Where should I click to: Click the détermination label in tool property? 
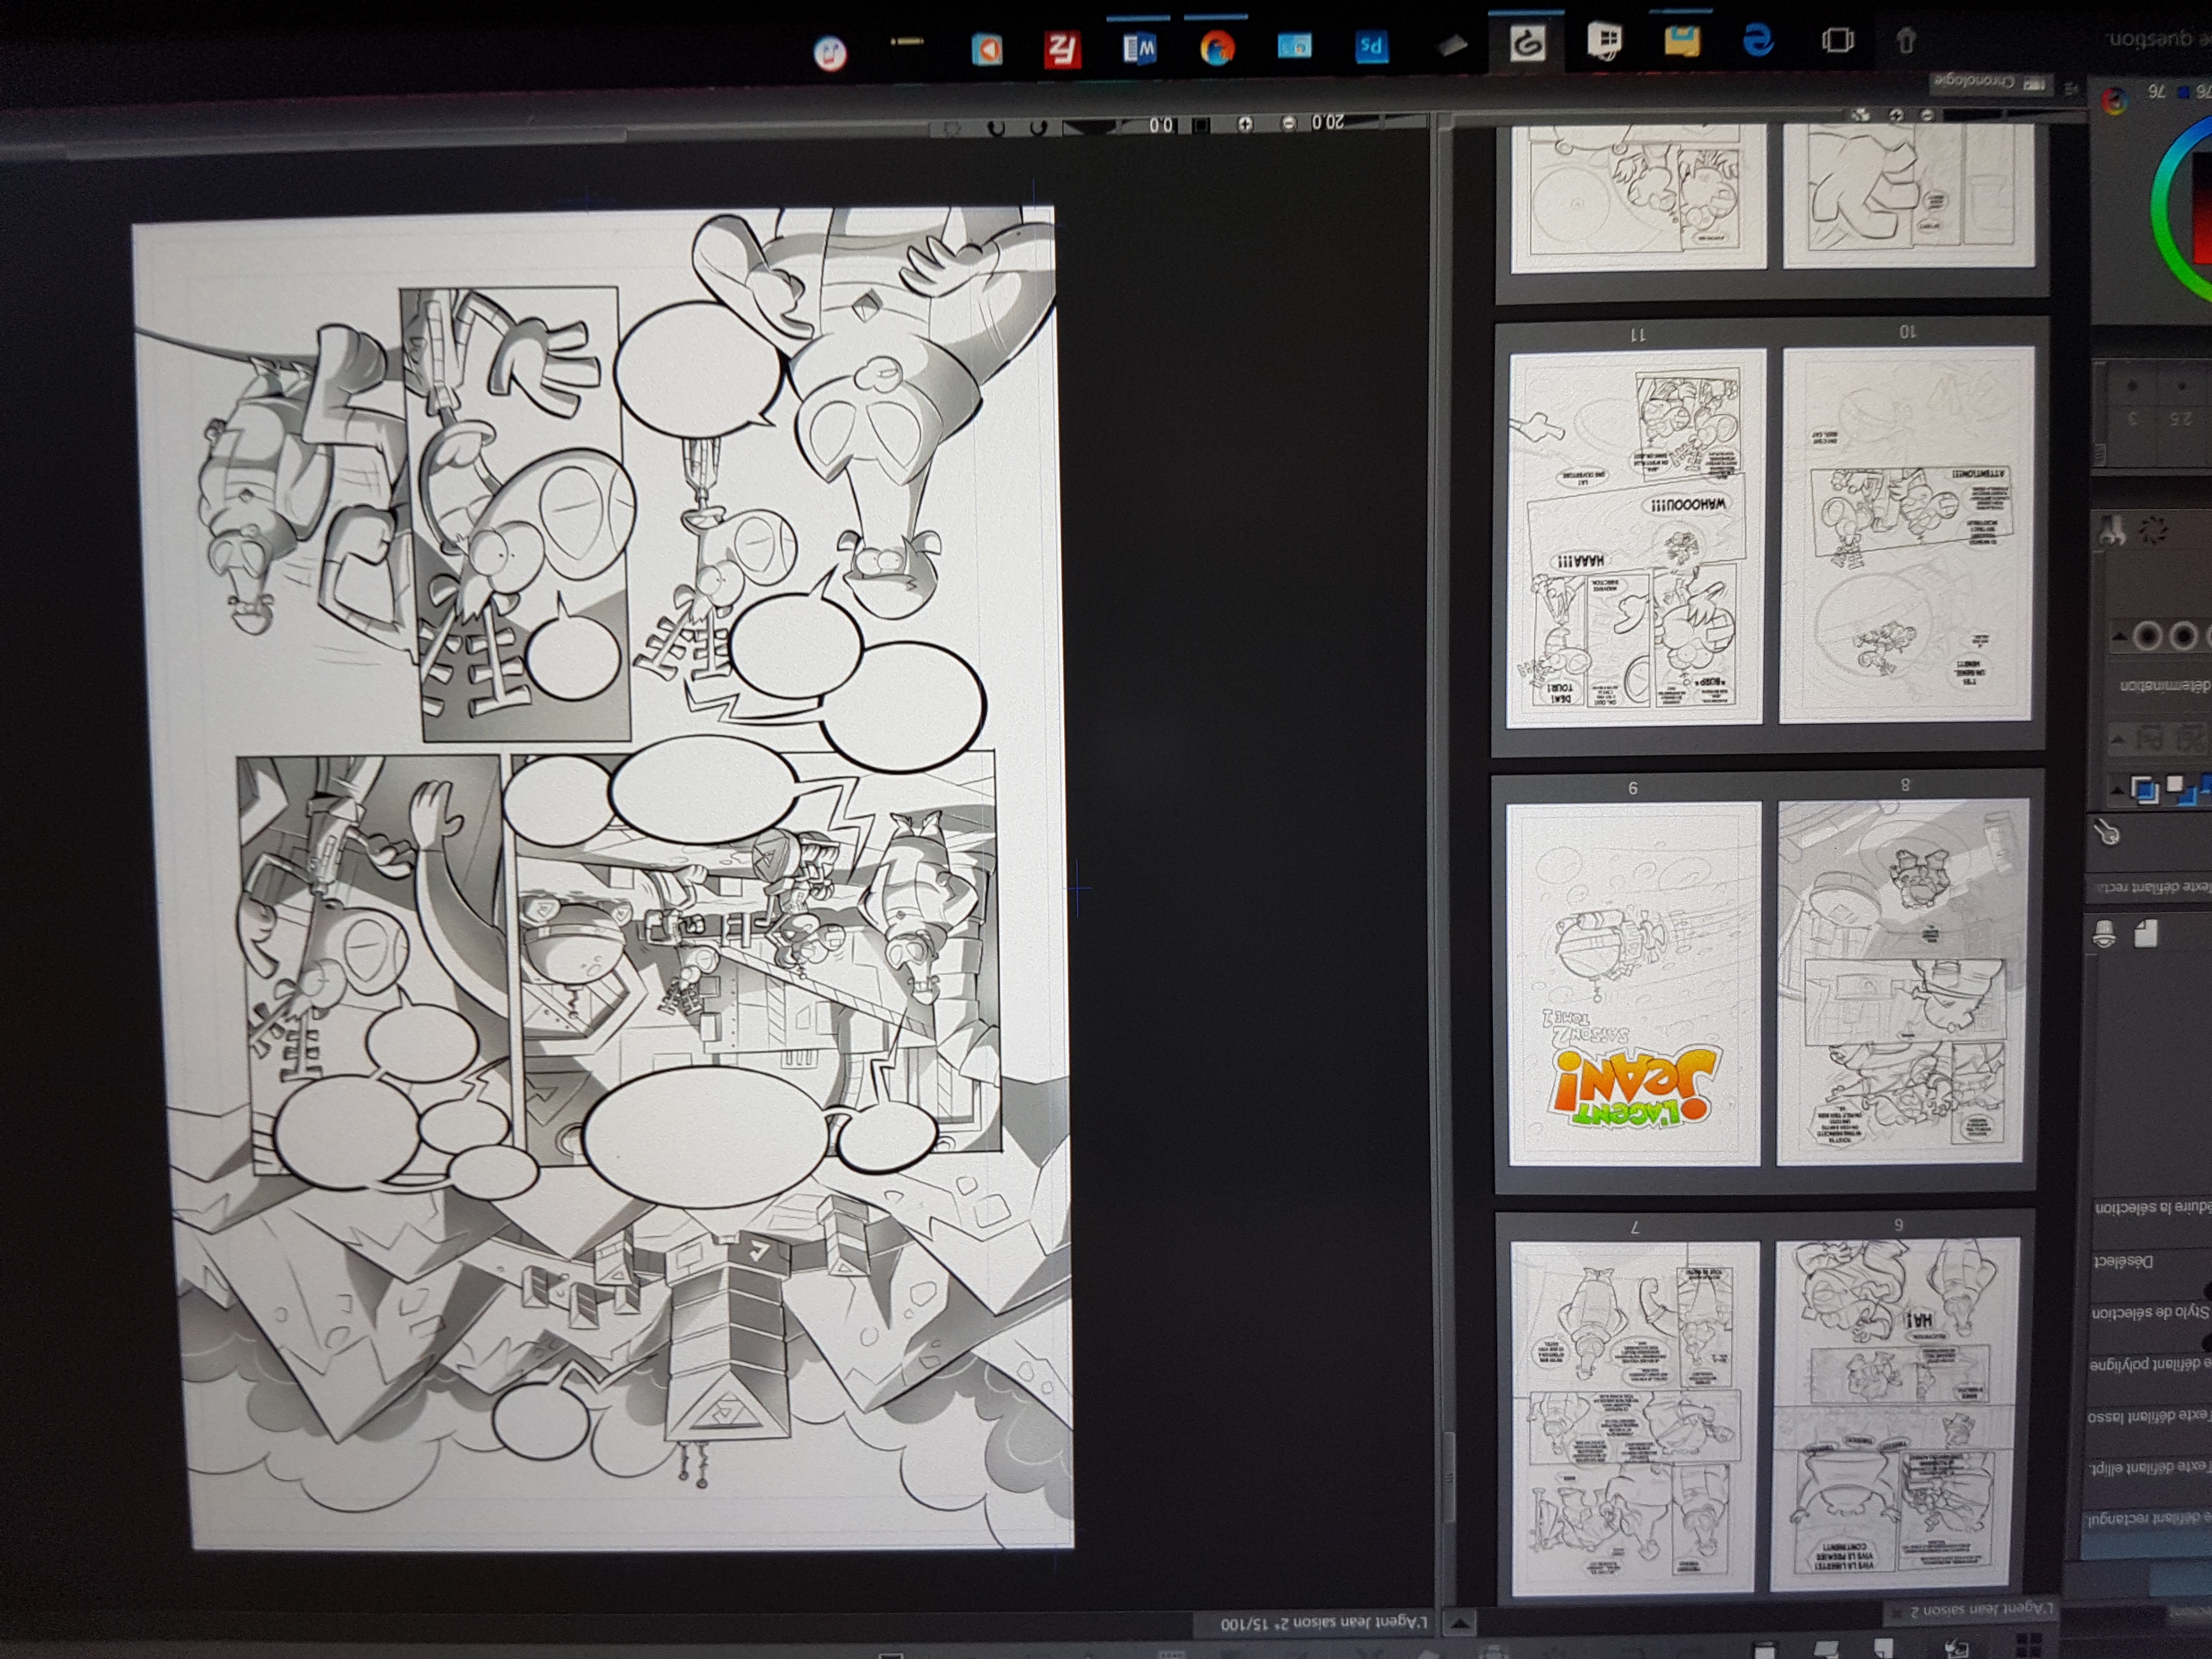[x=2165, y=687]
